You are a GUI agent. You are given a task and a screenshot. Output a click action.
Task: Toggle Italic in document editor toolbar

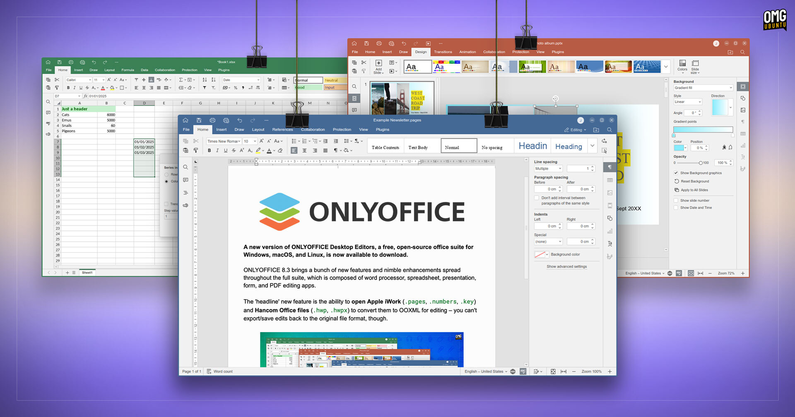[x=217, y=151]
